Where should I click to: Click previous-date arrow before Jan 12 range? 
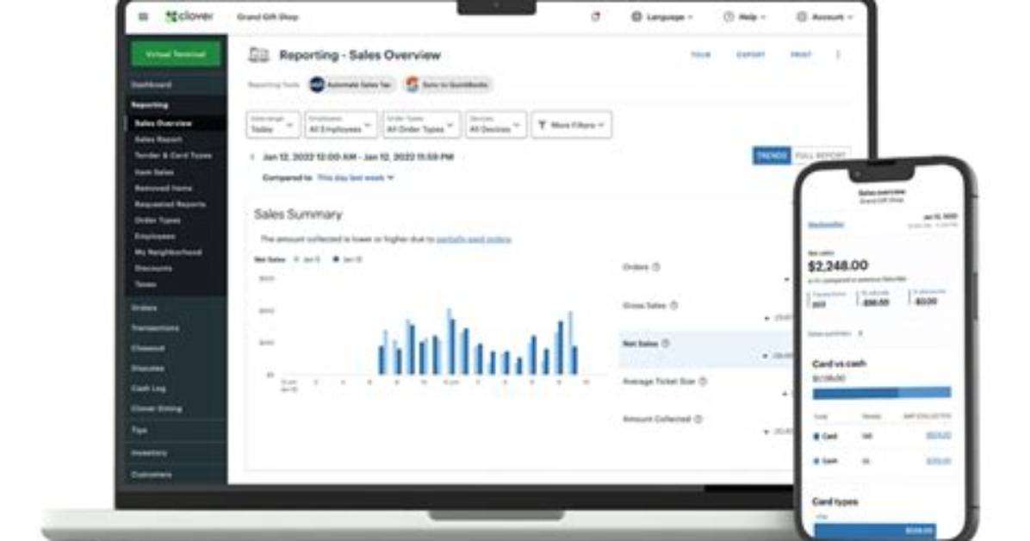tap(251, 157)
